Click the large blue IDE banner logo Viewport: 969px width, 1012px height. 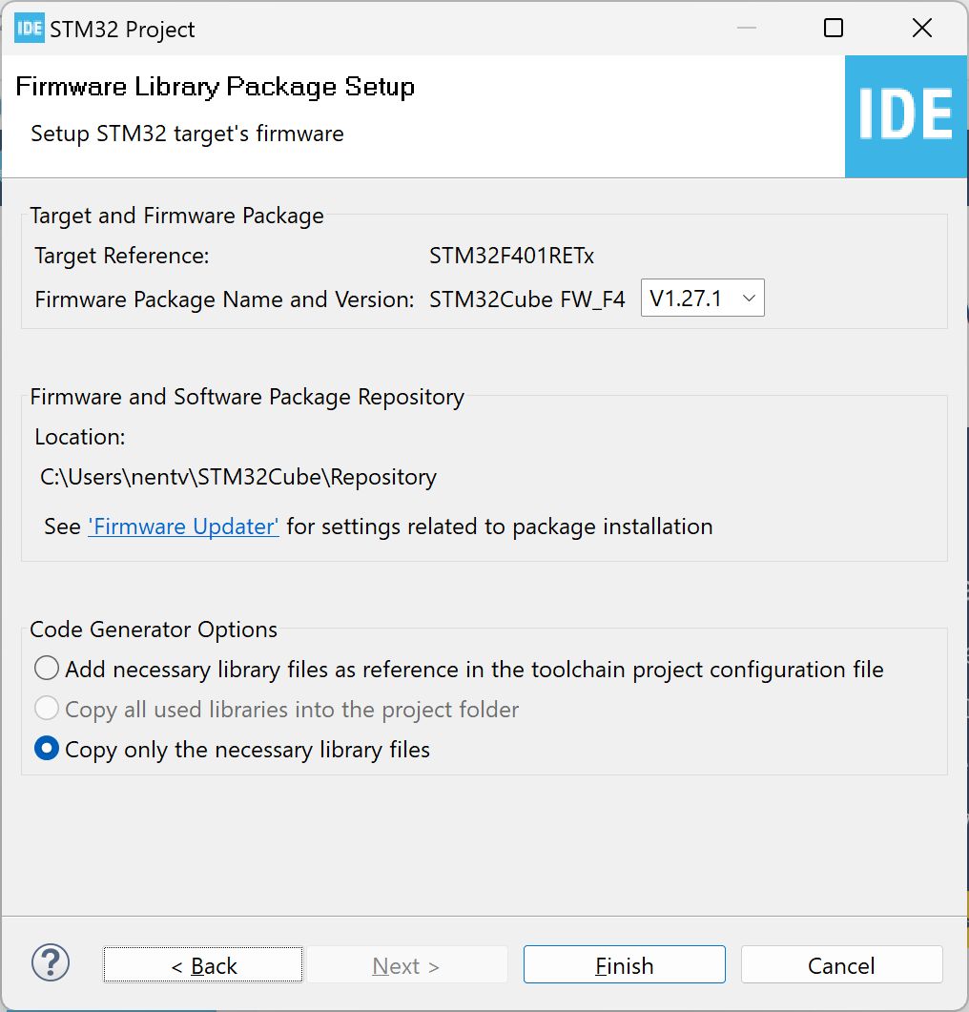coord(905,115)
